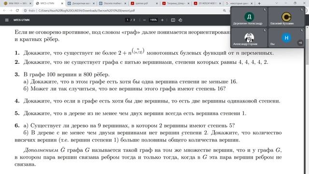Viewport: 309px width, 174px height.
Task: Click the italic word 'Дополнением' in the definition
Action: 41,150
